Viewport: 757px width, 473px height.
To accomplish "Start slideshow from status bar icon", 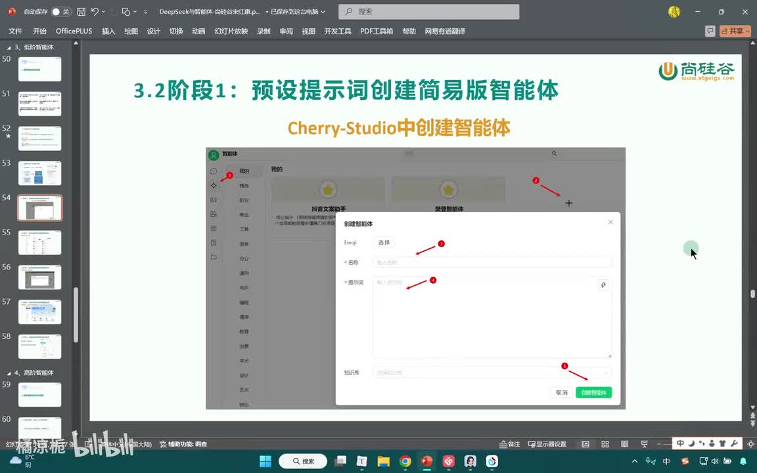I will point(644,444).
